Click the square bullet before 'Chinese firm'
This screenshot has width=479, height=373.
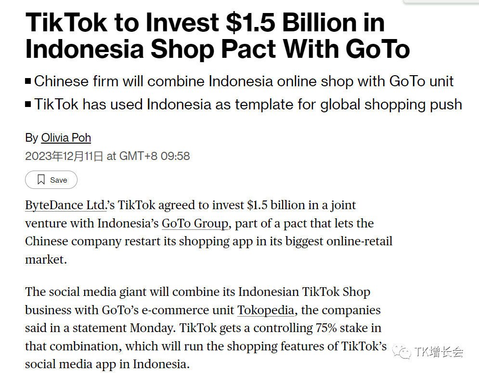point(28,81)
